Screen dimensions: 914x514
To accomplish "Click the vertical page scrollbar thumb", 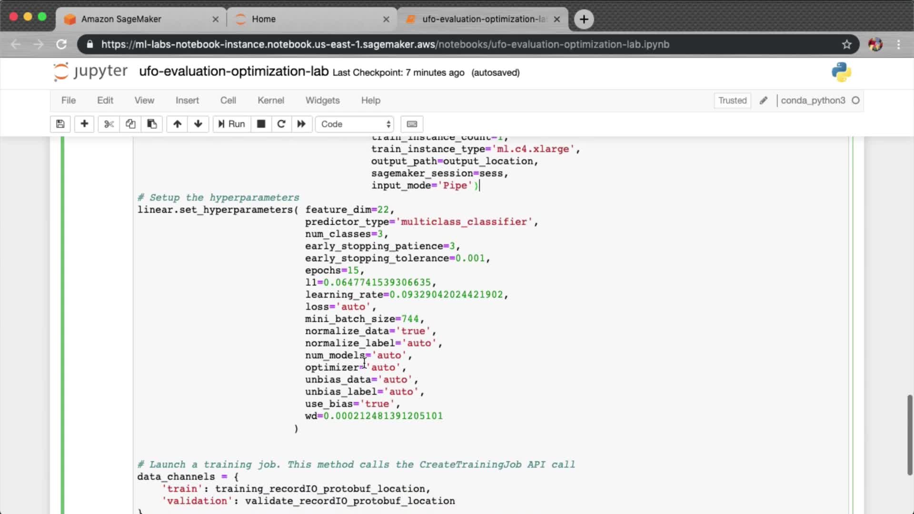I will coord(909,434).
